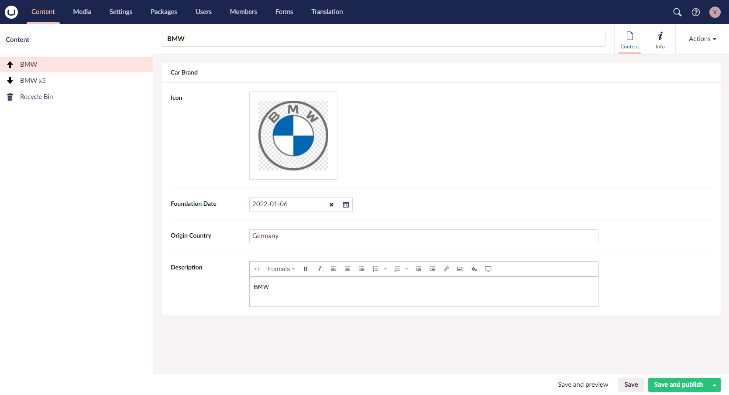Apply bold formatting in Description
Image resolution: width=729 pixels, height=395 pixels.
(306, 269)
